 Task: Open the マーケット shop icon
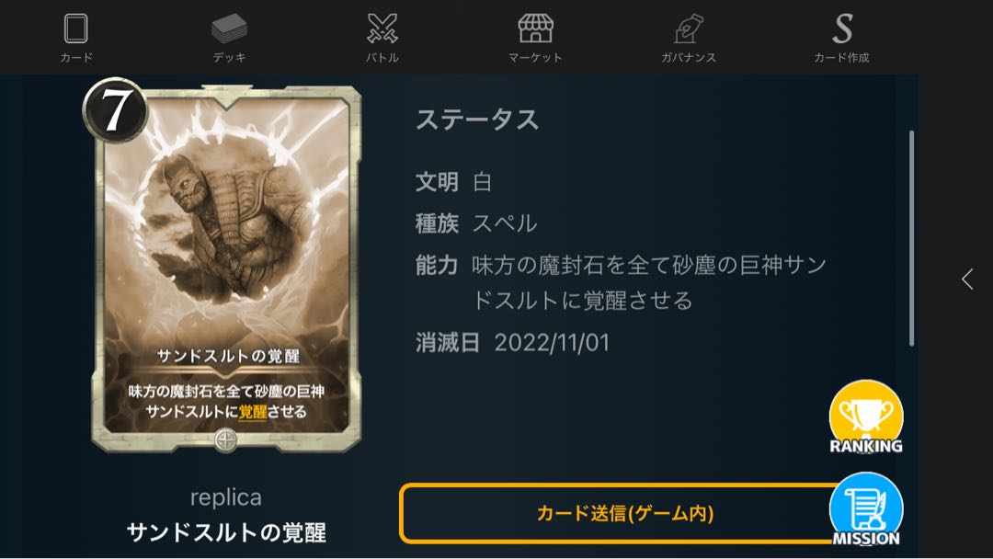(x=535, y=29)
